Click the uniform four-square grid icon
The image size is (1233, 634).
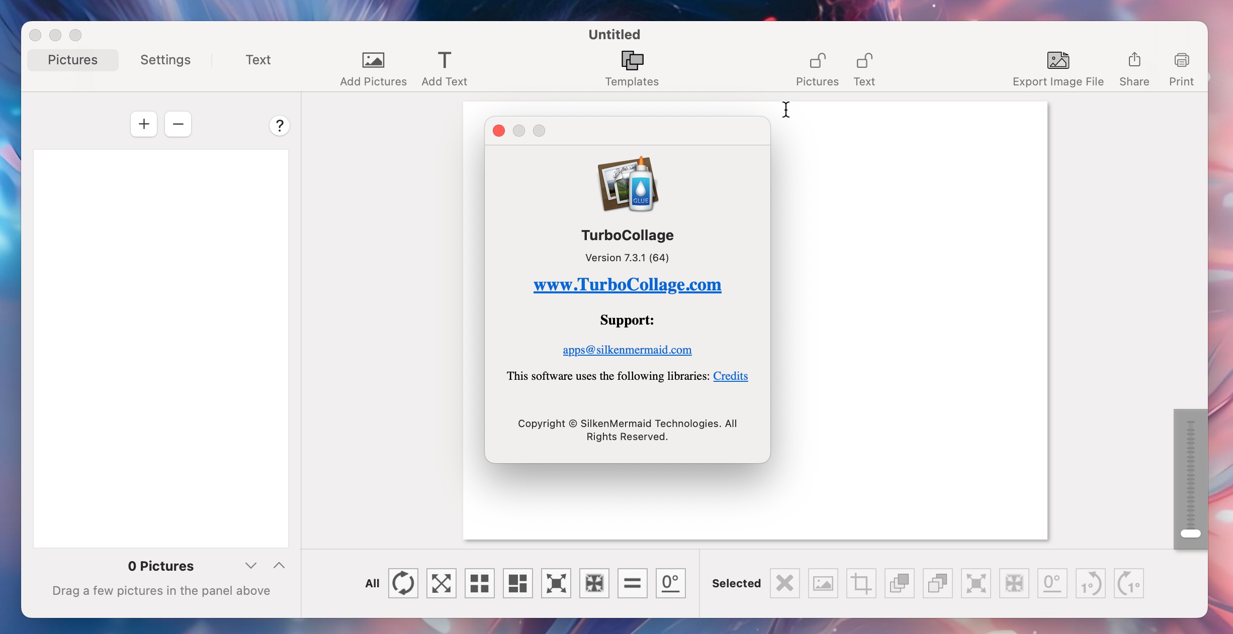click(x=480, y=583)
